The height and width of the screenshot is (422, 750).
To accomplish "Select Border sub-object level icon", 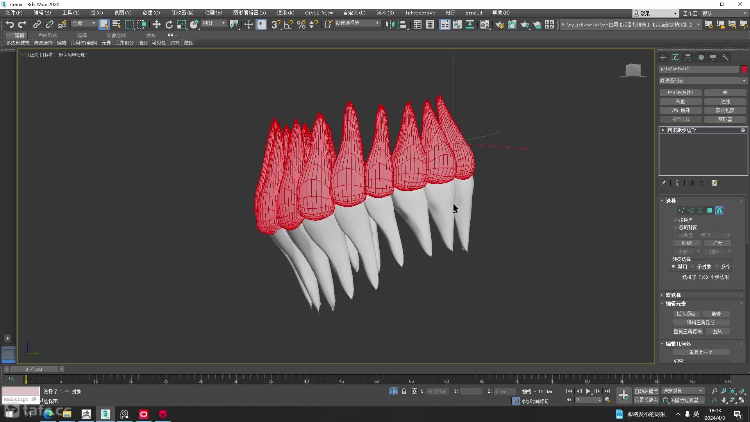I will click(700, 210).
